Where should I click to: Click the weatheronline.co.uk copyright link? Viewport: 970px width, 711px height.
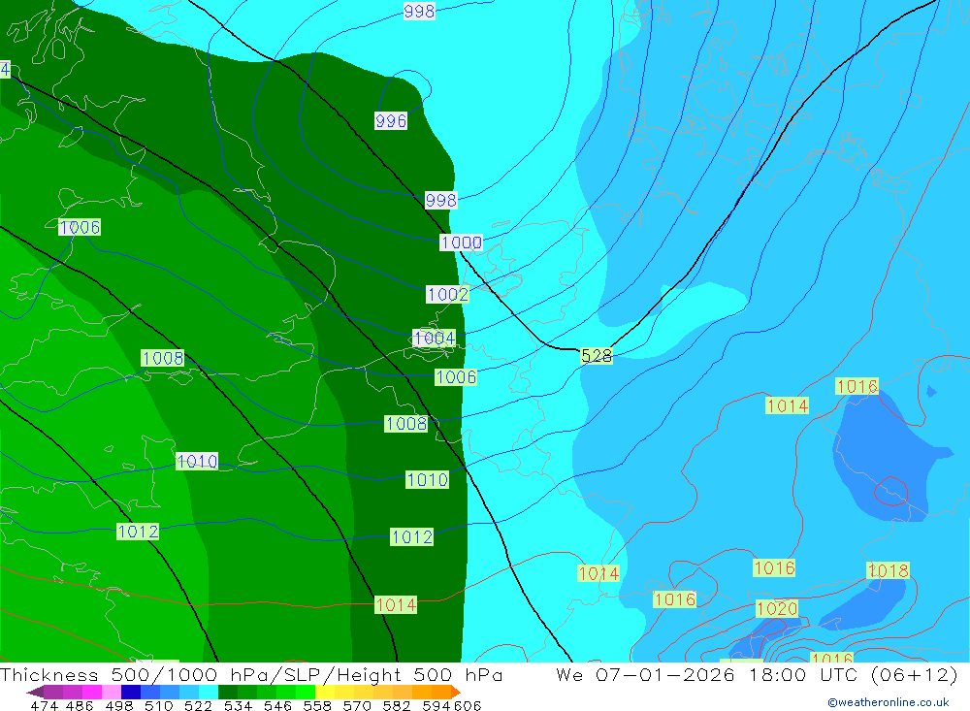(x=889, y=702)
